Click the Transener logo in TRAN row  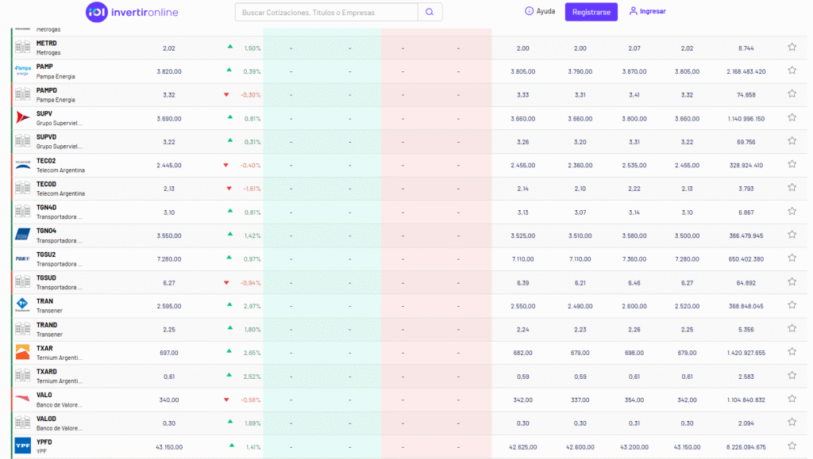22,305
